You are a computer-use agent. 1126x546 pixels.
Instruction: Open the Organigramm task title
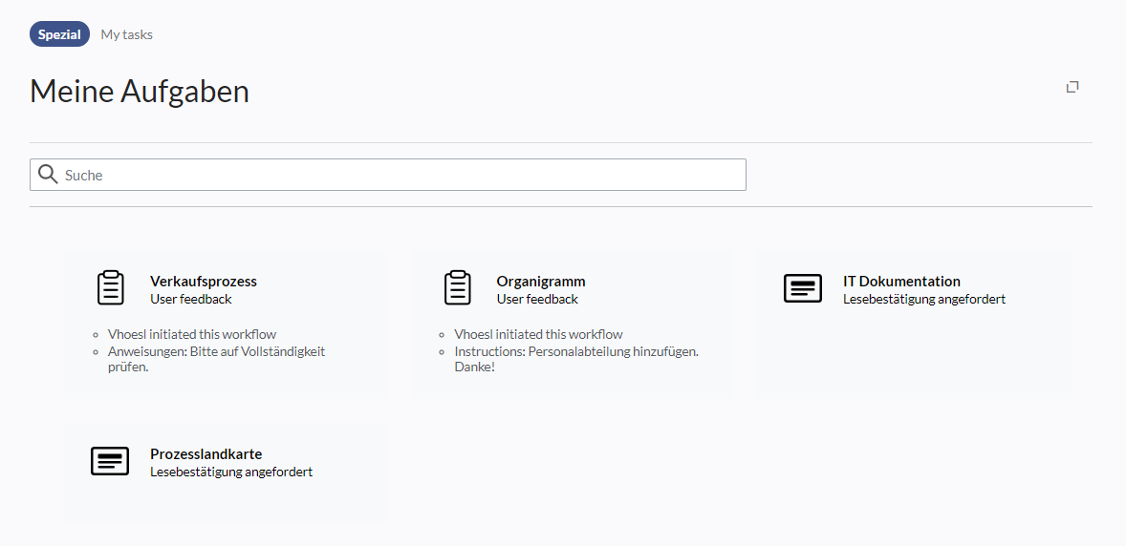tap(541, 282)
